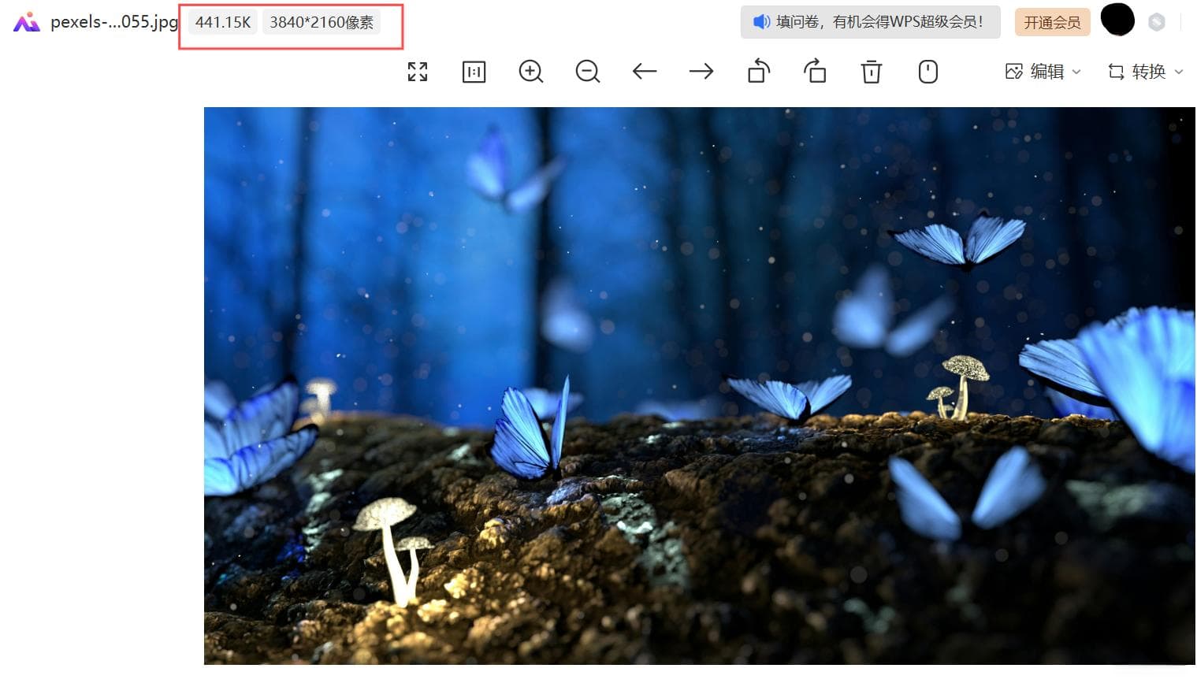This screenshot has width=1197, height=683.
Task: Click the grey hexagon icon beside the avatar
Action: click(1157, 22)
